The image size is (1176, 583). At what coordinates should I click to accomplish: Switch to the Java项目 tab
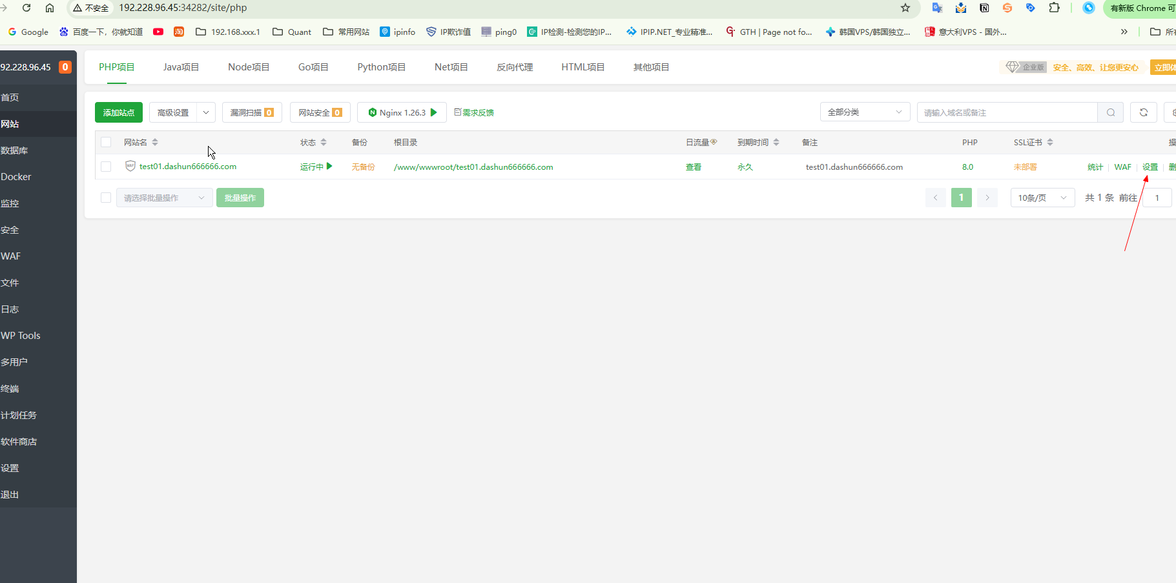(181, 67)
